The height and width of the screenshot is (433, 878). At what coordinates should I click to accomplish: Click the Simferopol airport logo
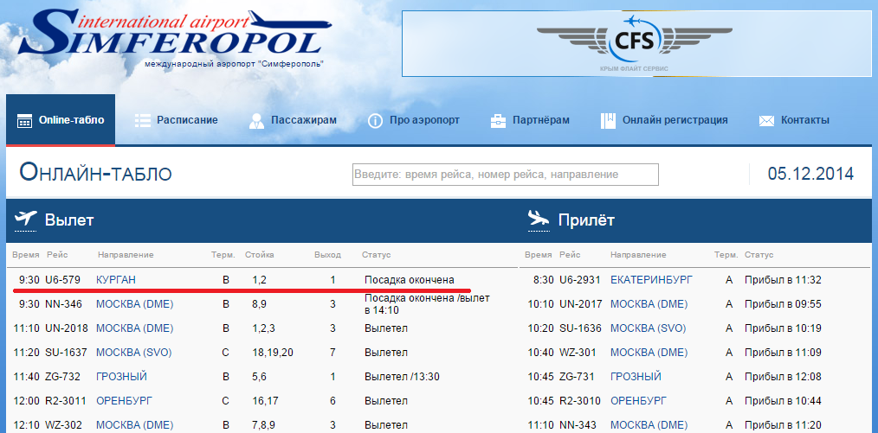click(171, 39)
